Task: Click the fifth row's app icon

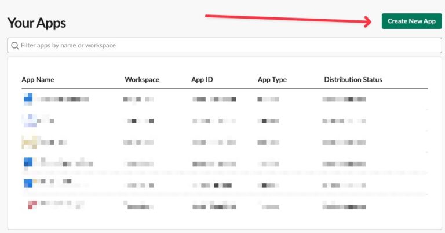Action: pyautogui.click(x=28, y=184)
